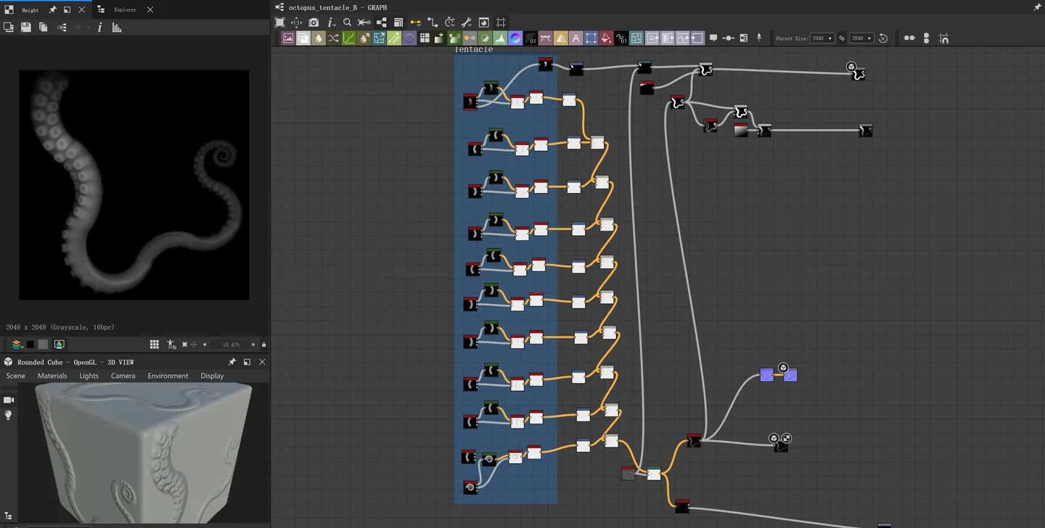Toggle the 3D view light bulb
Viewport: 1045px width, 528px height.
point(9,415)
